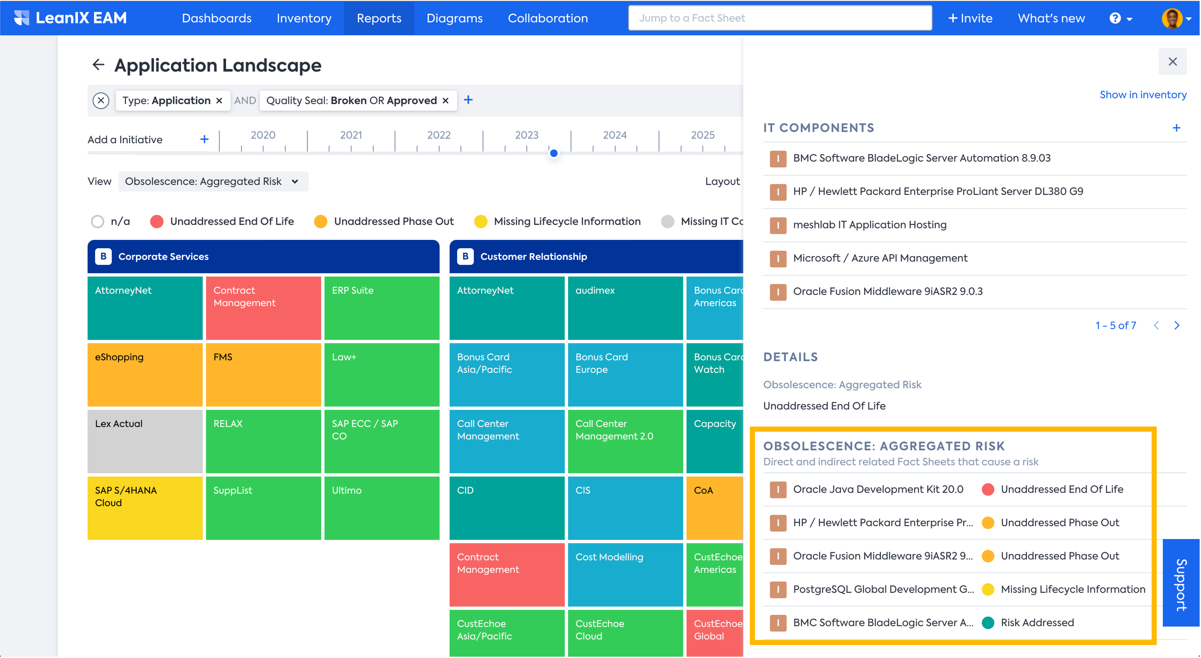The image size is (1201, 658).
Task: Click the Risk Addressed status of BMC row
Action: [x=1037, y=623]
